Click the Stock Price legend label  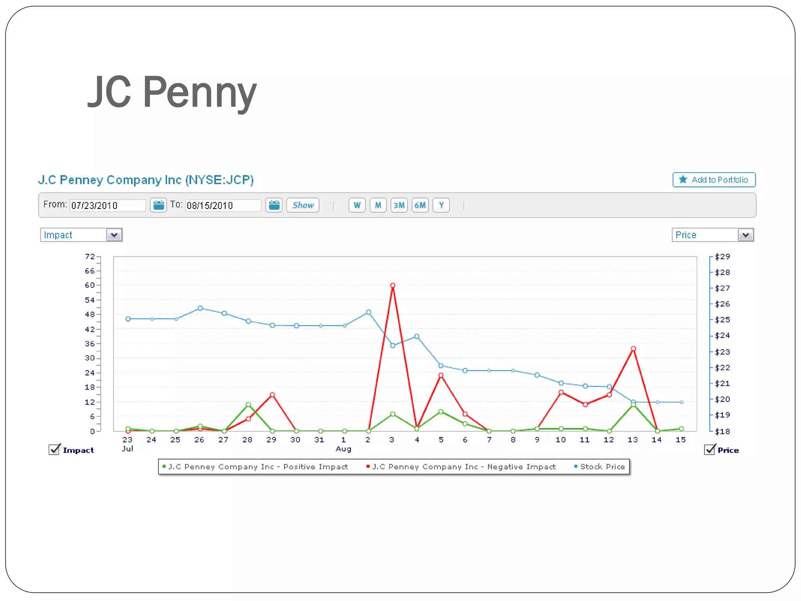(603, 467)
